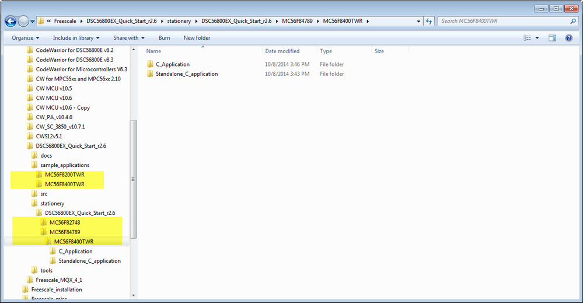Screen dimensions: 583x303
Task: Click CW MCU v10.6 folder icon in tree
Action: point(30,98)
